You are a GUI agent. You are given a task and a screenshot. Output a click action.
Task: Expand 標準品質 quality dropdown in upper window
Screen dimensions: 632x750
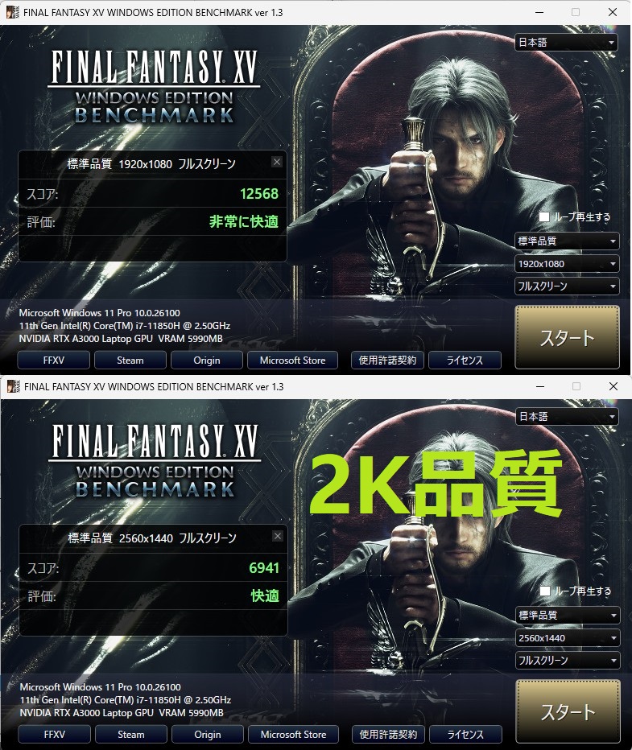[567, 241]
